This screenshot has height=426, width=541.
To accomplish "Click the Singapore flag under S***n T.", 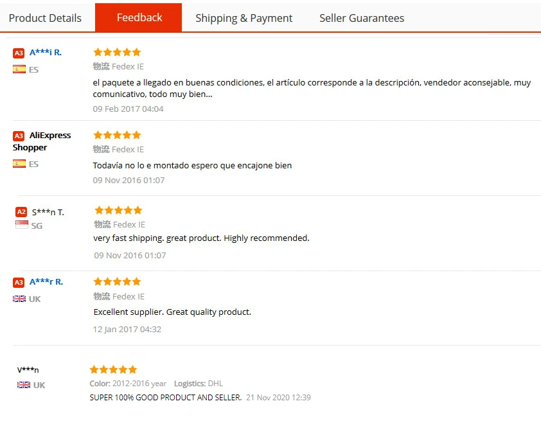I will coord(22,225).
